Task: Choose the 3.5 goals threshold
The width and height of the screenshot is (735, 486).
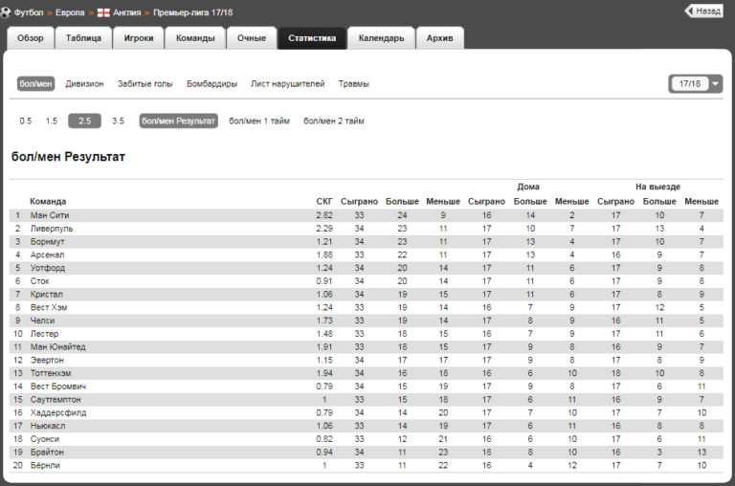Action: tap(118, 121)
